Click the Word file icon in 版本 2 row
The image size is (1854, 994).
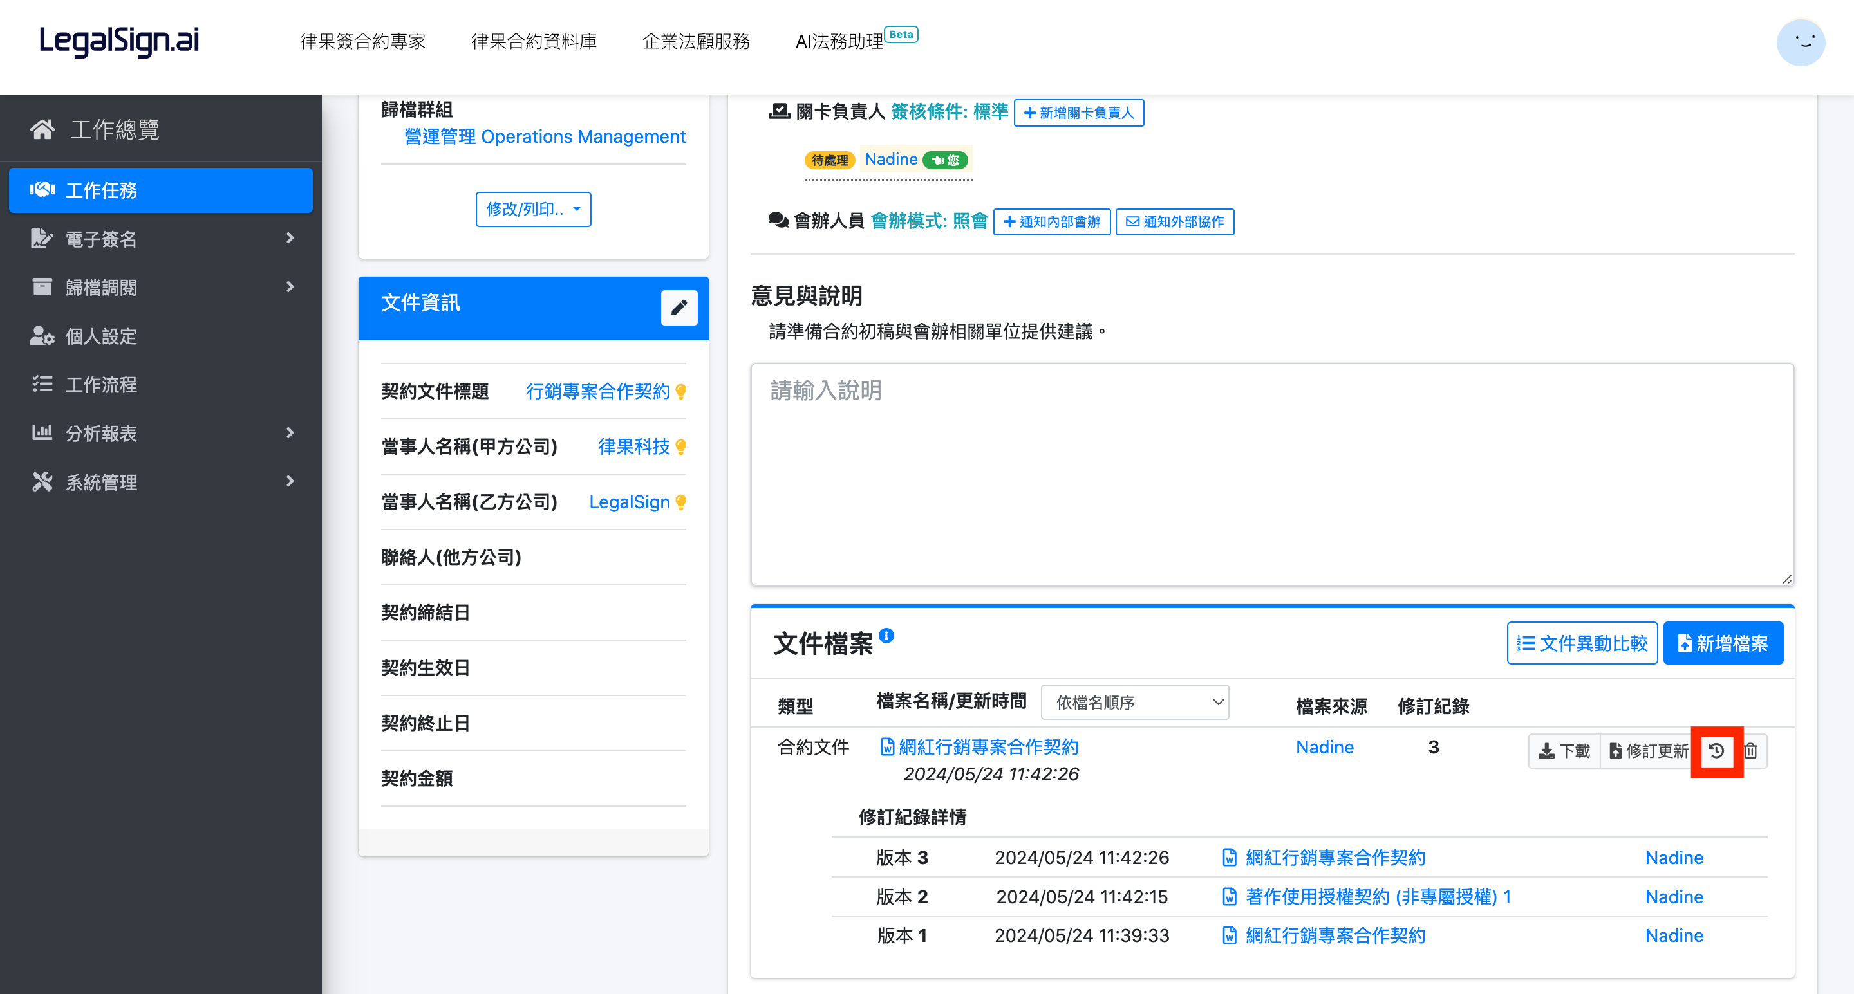pos(1230,897)
